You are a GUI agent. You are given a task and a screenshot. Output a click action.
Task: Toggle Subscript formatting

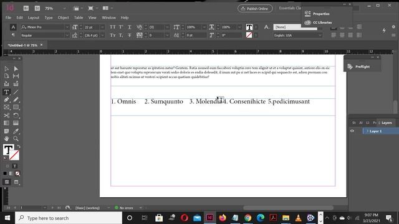[x=121, y=35]
